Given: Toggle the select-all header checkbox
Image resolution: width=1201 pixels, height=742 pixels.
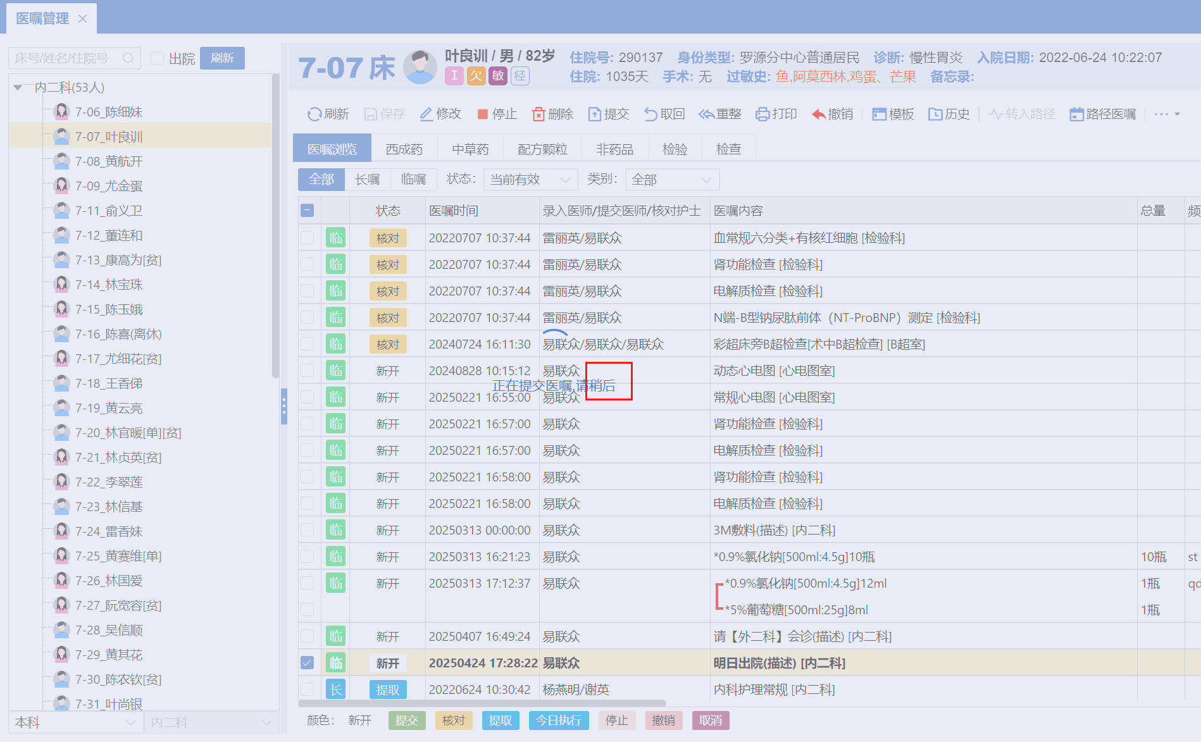Looking at the screenshot, I should tap(308, 211).
